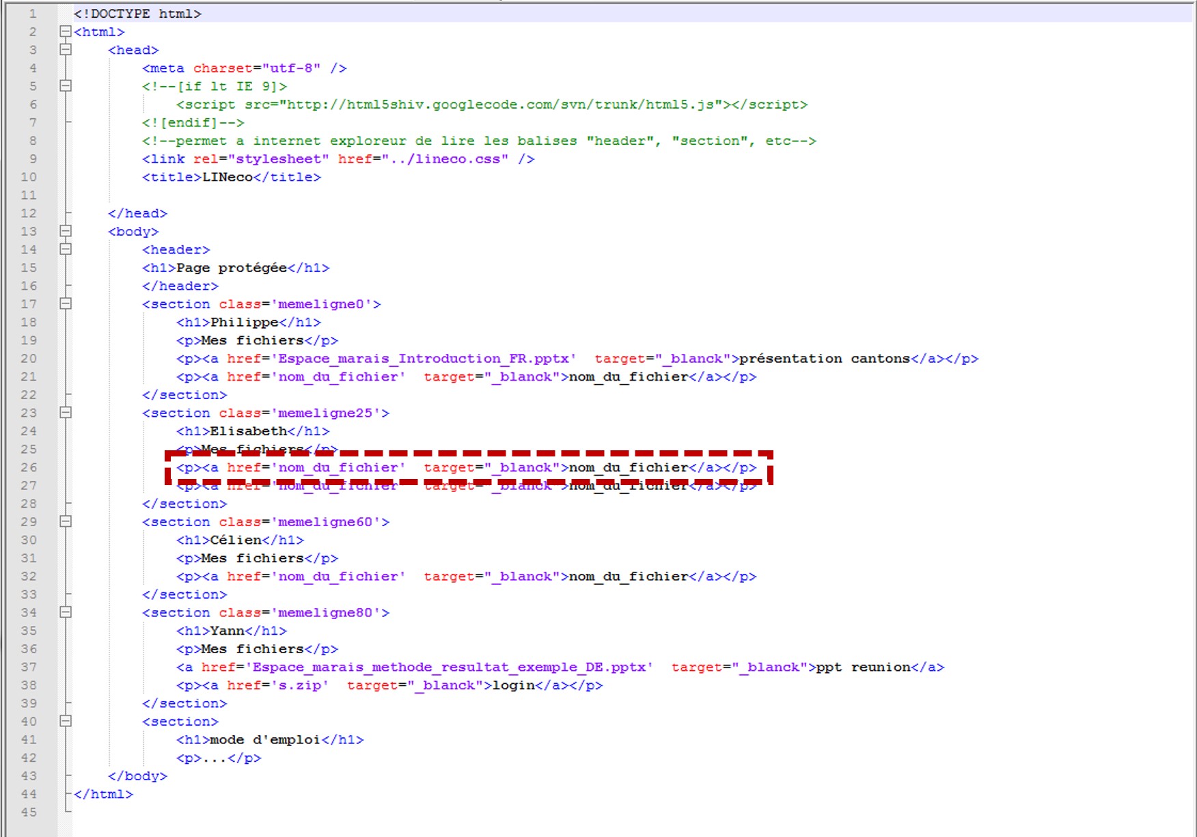Collapse the IE conditional comment fold on line 5
1197x837 pixels.
(x=66, y=86)
